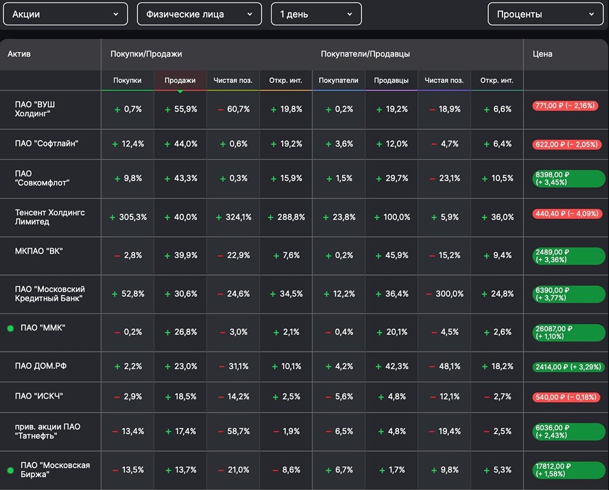The width and height of the screenshot is (609, 490).
Task: Open the 1 день period dropdown
Action: point(316,15)
